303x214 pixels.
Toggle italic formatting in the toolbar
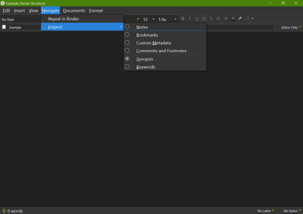190,19
